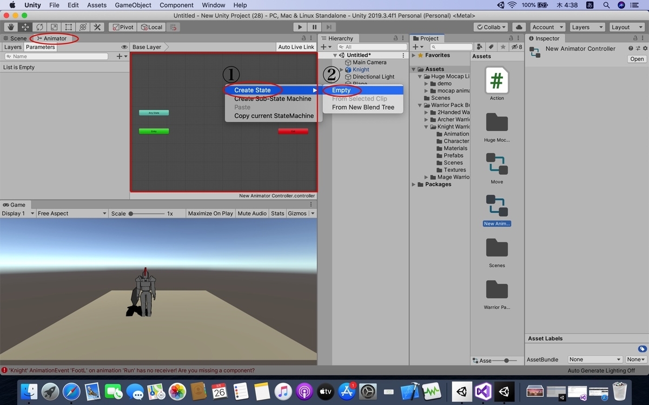The width and height of the screenshot is (649, 405).
Task: Select the Scale tool
Action: tap(54, 27)
